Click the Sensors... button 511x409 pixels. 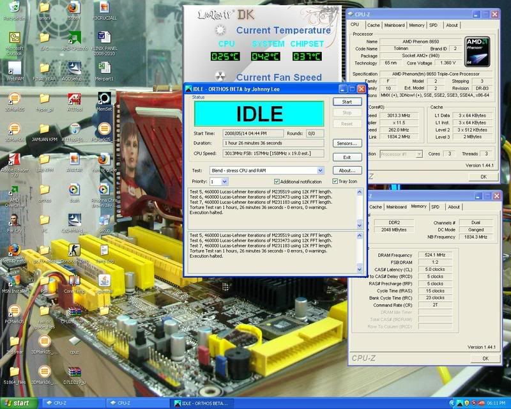click(x=347, y=143)
